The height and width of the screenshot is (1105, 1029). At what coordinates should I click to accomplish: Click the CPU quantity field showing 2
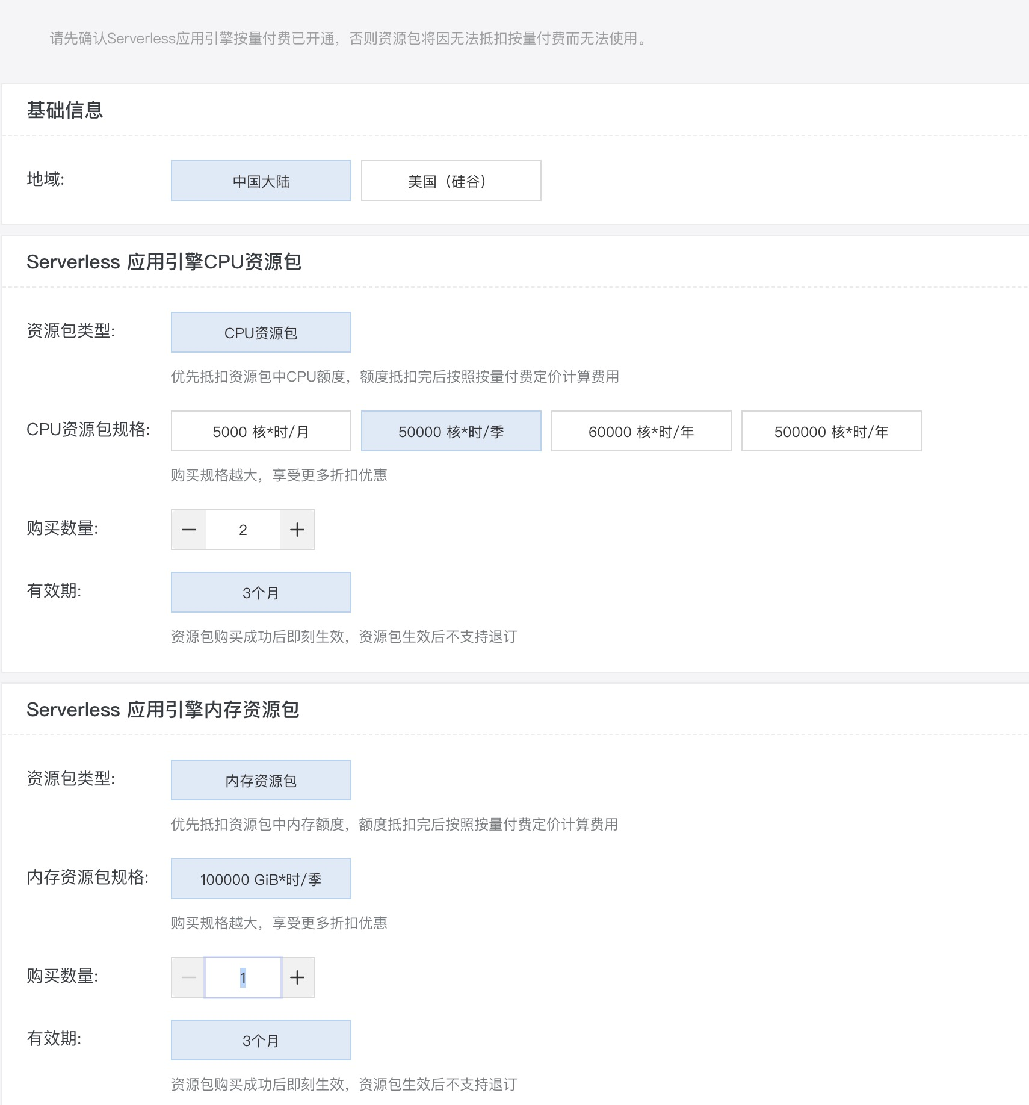point(243,530)
